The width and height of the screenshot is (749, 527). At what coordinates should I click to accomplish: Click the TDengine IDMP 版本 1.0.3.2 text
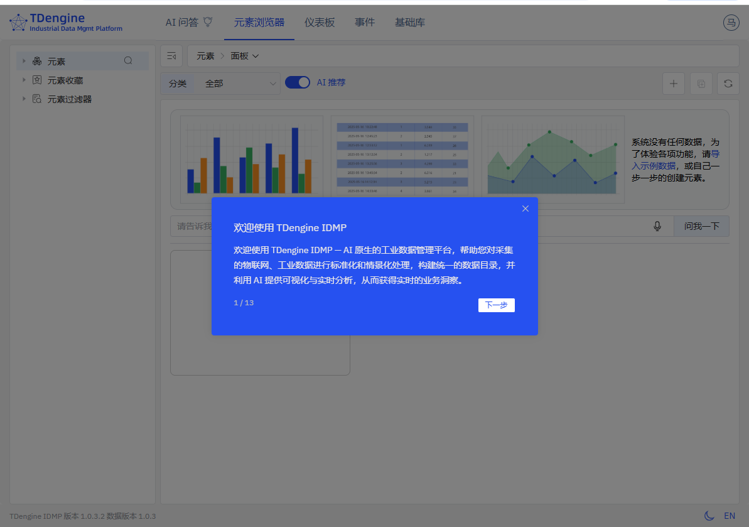pyautogui.click(x=57, y=516)
